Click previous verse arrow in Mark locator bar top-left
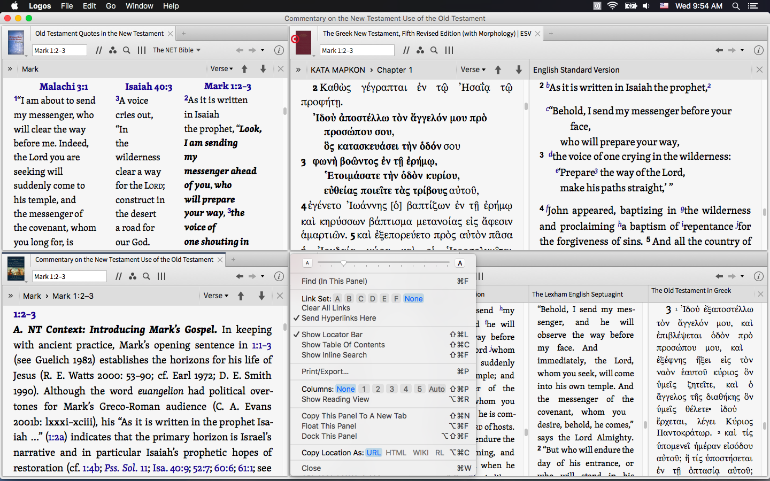The image size is (770, 481). click(x=244, y=69)
